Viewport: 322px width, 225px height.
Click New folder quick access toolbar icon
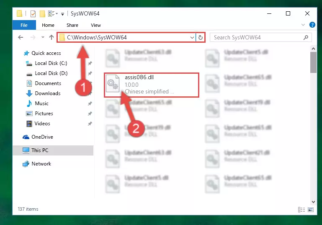pyautogui.click(x=42, y=13)
